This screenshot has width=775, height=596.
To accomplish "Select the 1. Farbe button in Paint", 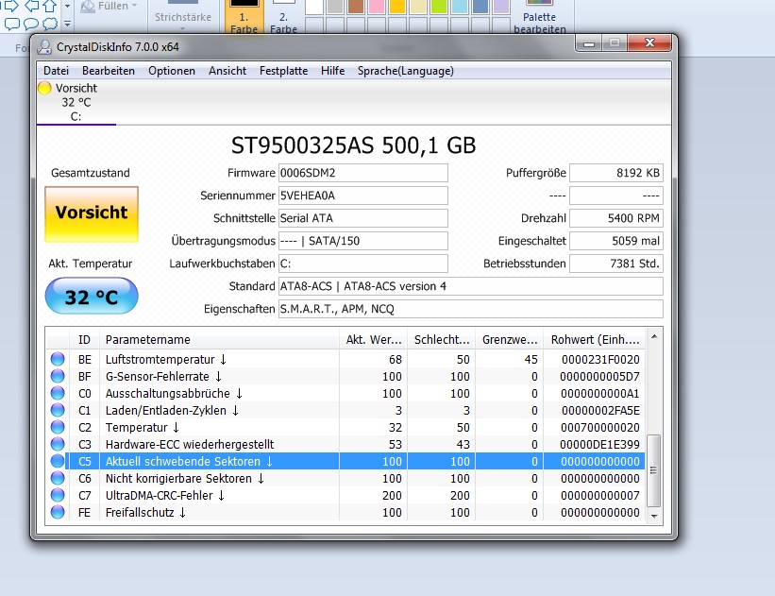I will click(x=244, y=16).
